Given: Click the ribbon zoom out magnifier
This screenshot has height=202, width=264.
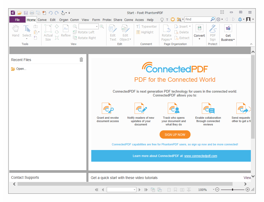Looking at the screenshot, I should pos(75,27).
